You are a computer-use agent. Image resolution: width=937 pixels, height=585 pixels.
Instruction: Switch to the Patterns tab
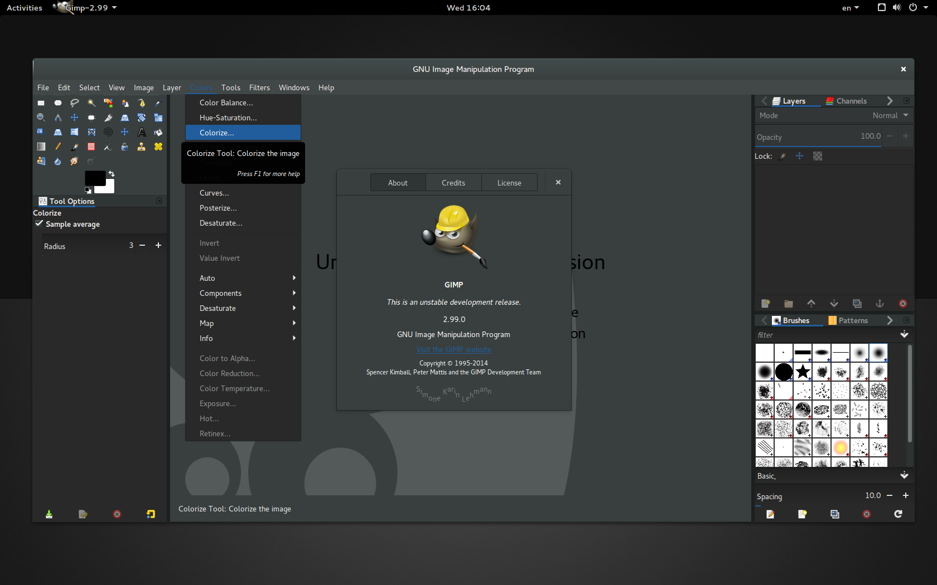848,320
